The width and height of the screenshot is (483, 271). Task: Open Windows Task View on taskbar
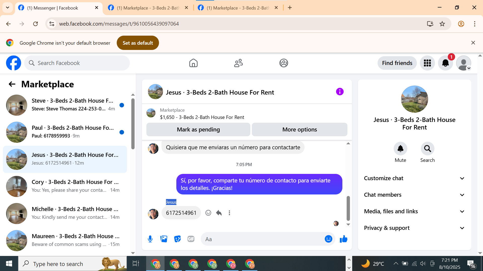coord(136,263)
